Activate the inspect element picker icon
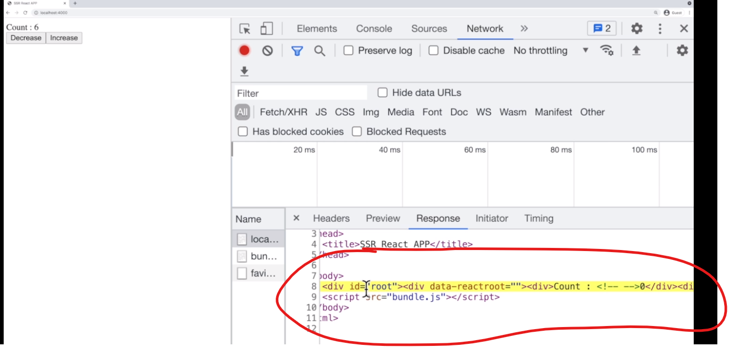The image size is (731, 348). pyautogui.click(x=245, y=29)
